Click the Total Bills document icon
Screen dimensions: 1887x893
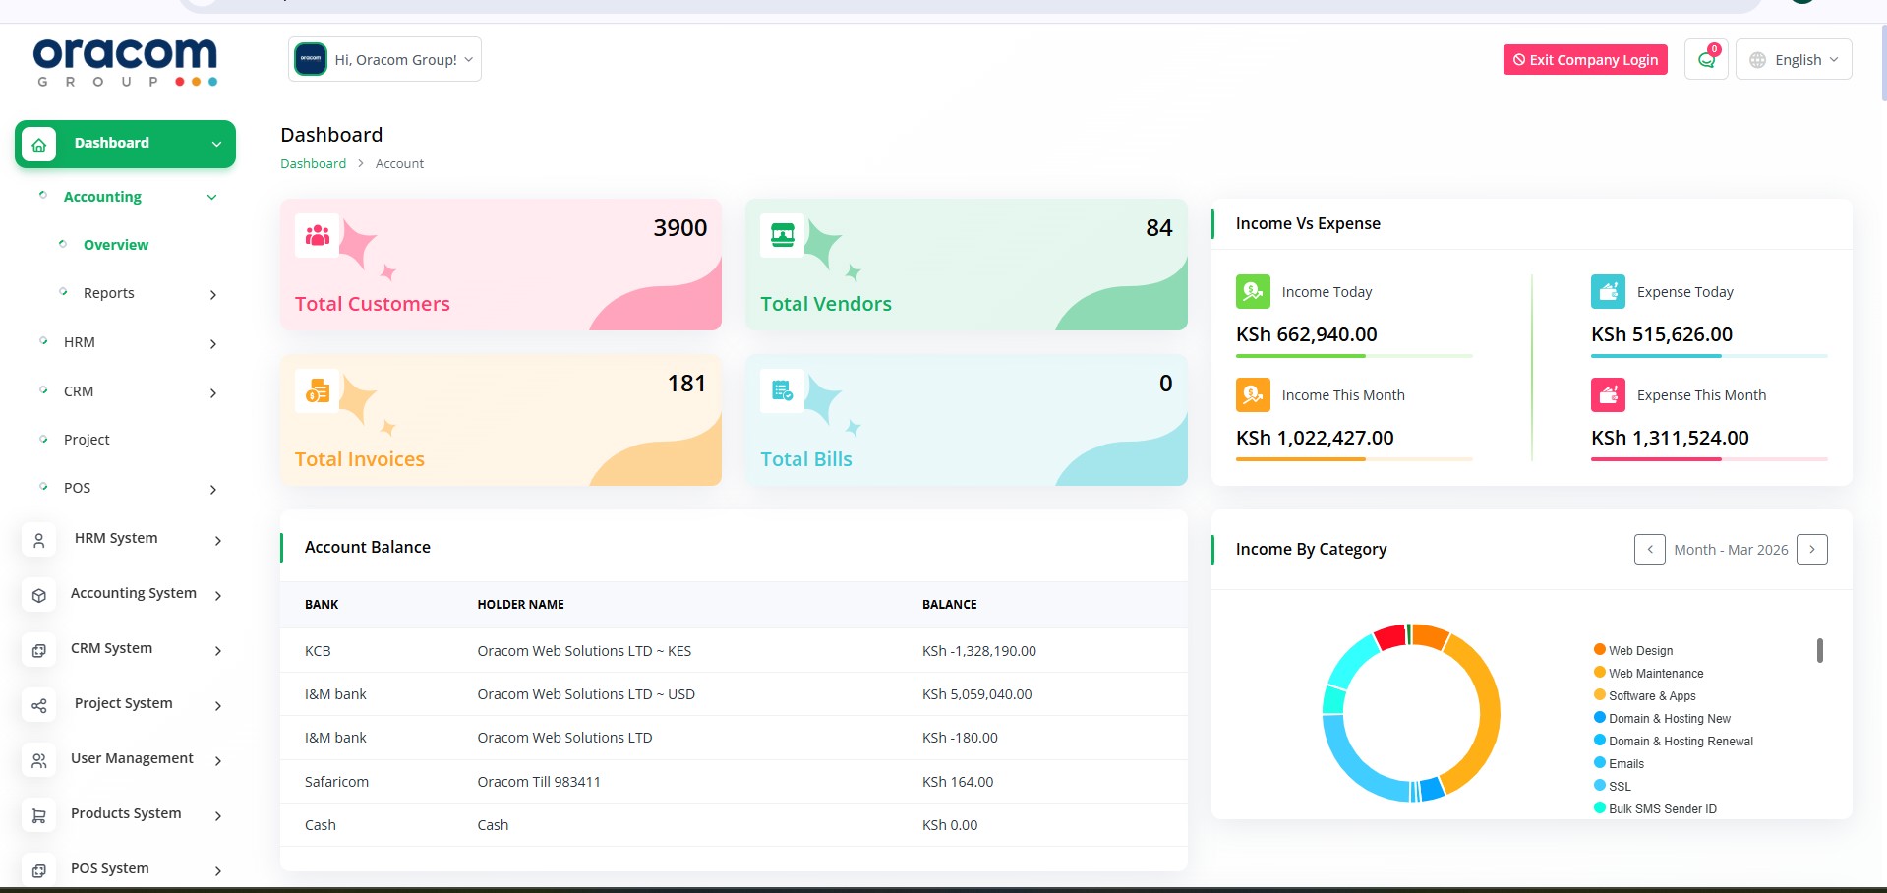coord(783,391)
